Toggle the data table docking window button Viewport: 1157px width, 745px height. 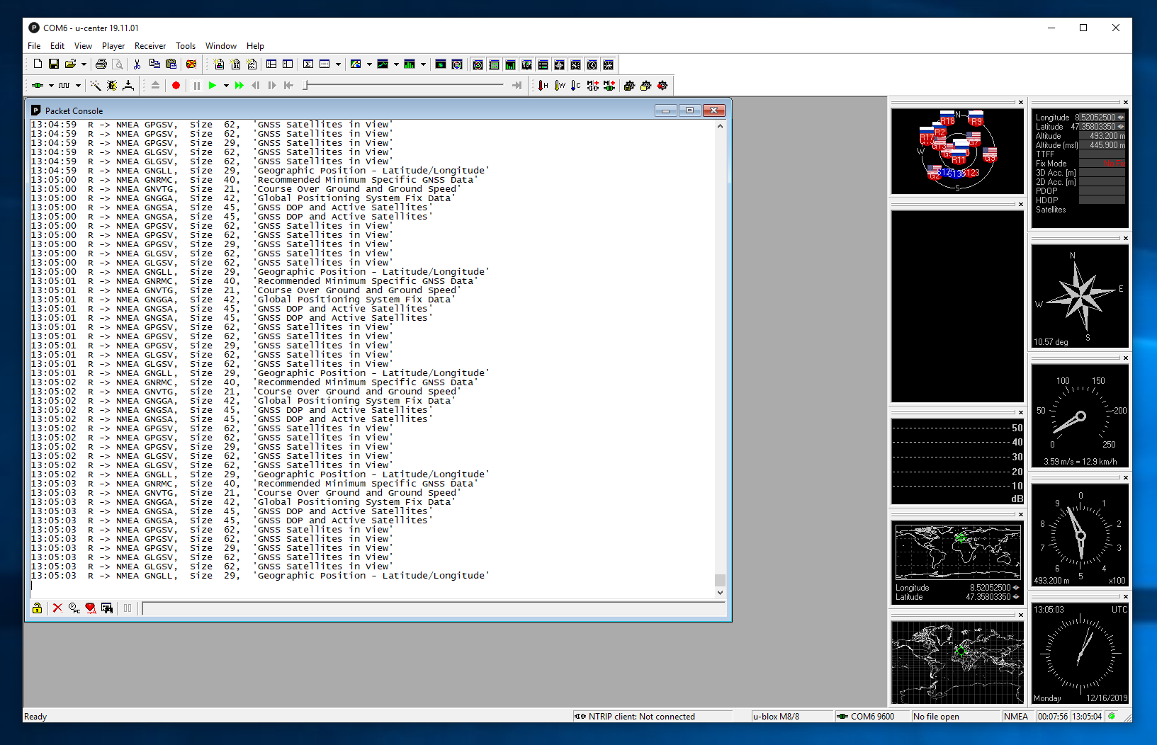point(543,65)
